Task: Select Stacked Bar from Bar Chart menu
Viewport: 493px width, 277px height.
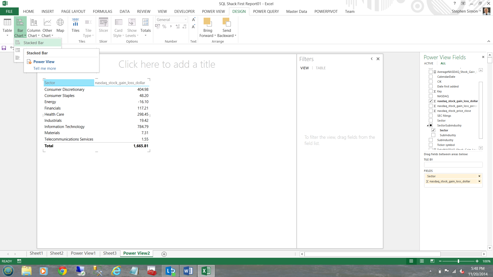Action: pyautogui.click(x=34, y=43)
